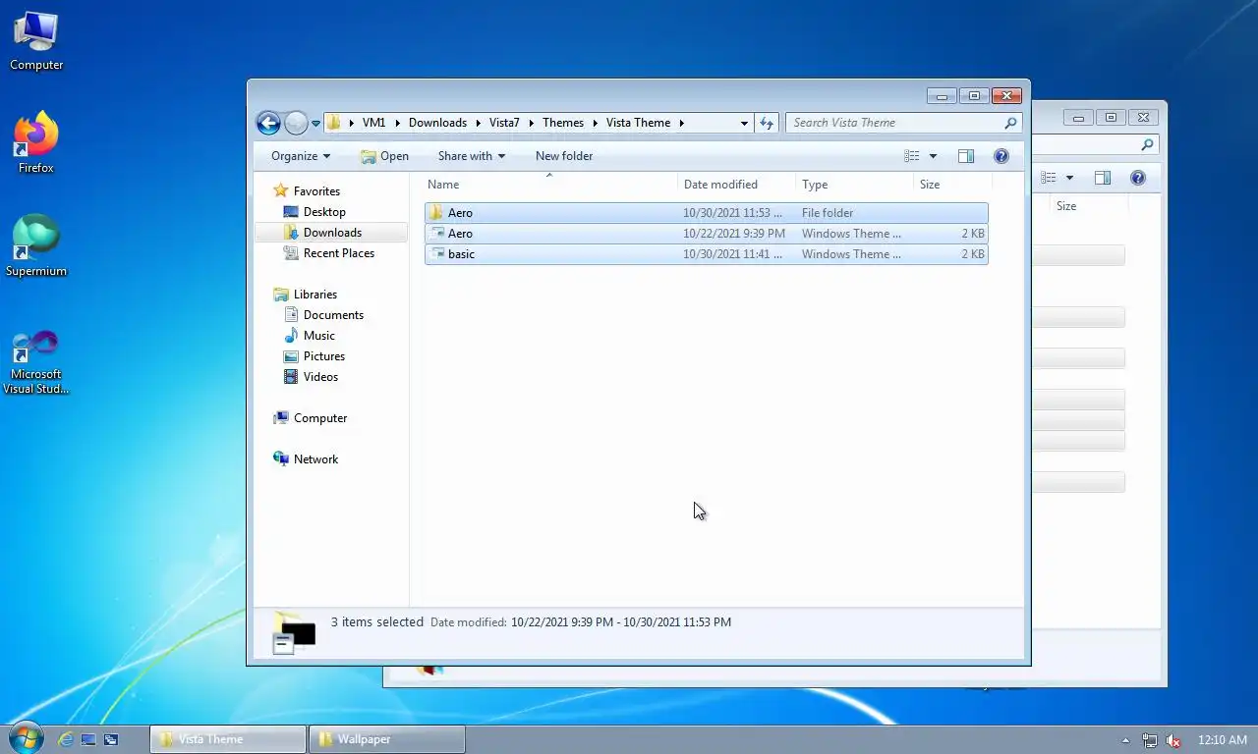Open the network tray icon
Screen dimensions: 1258x754
point(1150,740)
